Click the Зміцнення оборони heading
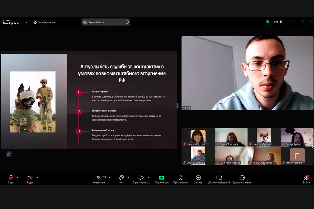This screenshot has width=314, height=209. (103, 130)
